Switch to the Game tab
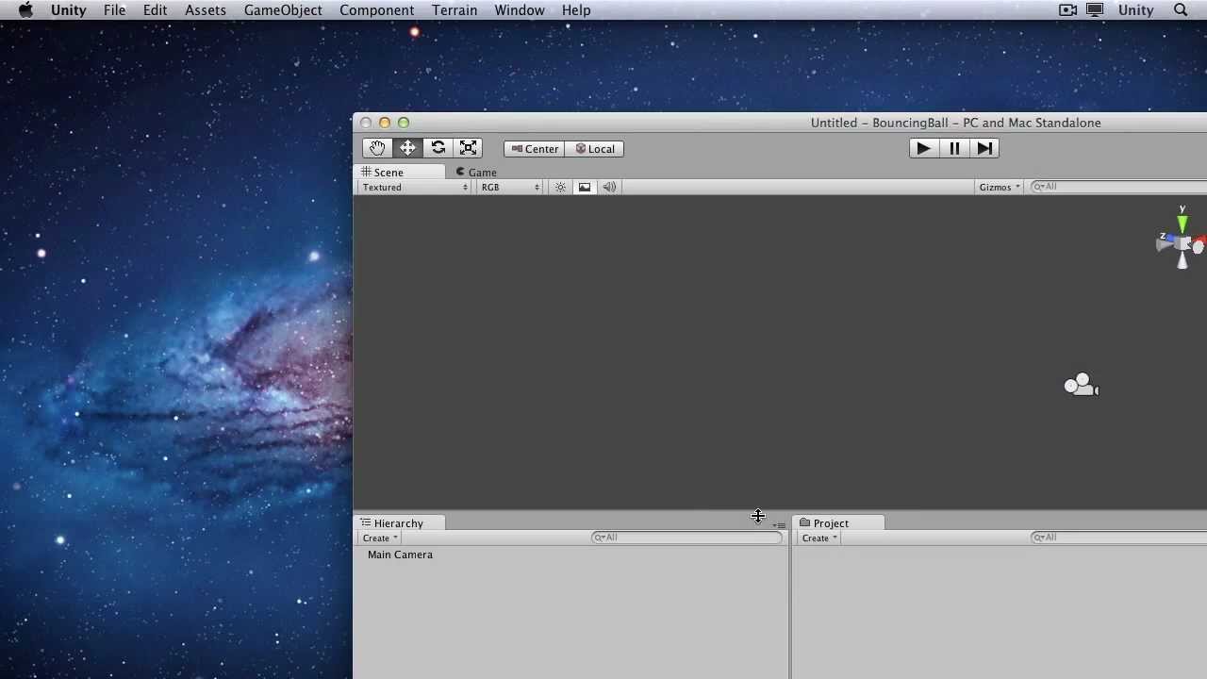Viewport: 1207px width, 679px height. tap(476, 173)
